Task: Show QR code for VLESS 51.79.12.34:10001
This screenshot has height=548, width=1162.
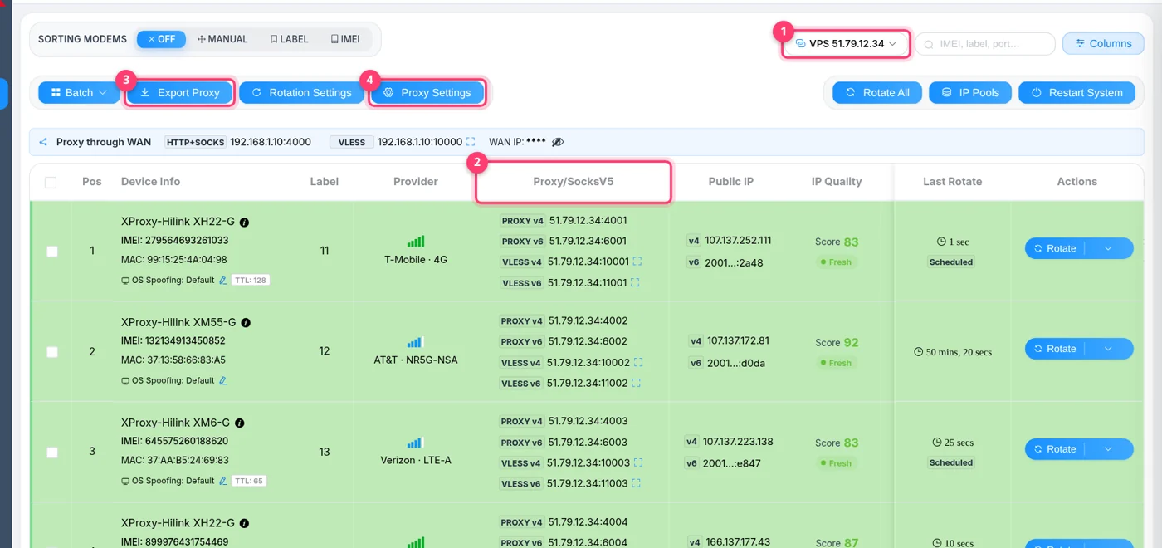Action: (637, 262)
